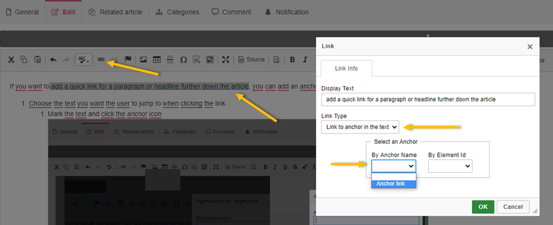
Task: Click the first insert icon after Omega
Action: [197, 60]
